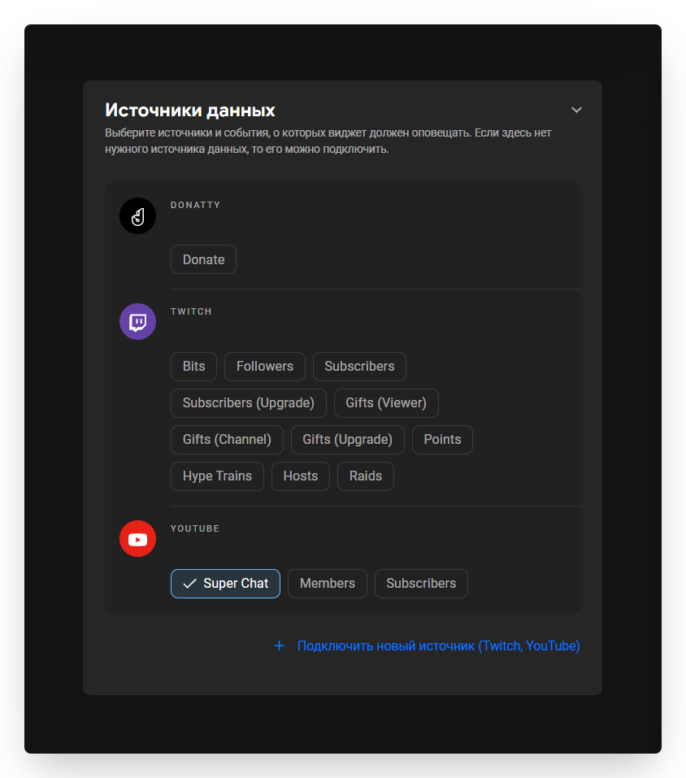Enable YouTube Members notifications
The width and height of the screenshot is (686, 778).
point(327,584)
